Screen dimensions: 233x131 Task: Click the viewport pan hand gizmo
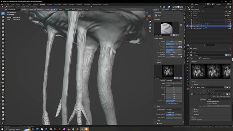point(150,25)
